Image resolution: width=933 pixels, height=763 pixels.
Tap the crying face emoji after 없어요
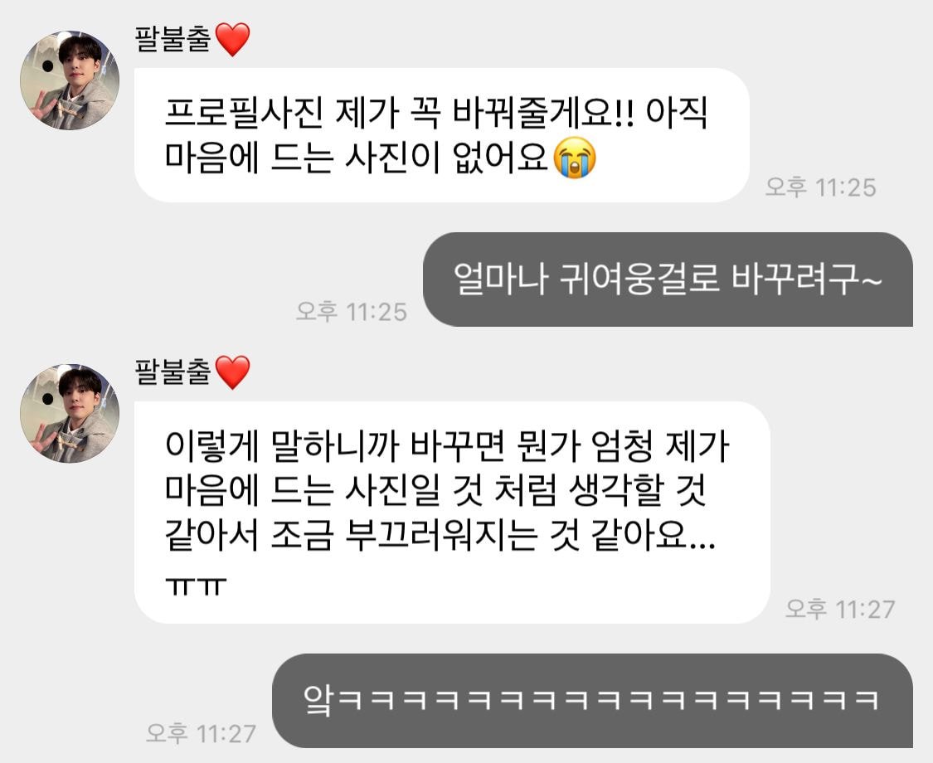[574, 158]
